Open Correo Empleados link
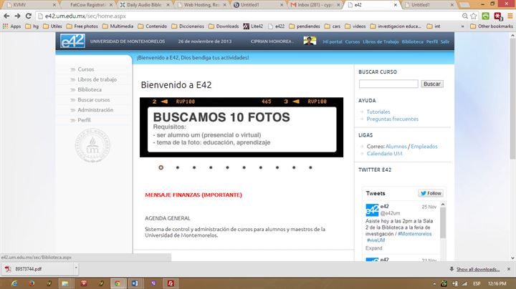This screenshot has width=516, height=289. coord(424,147)
